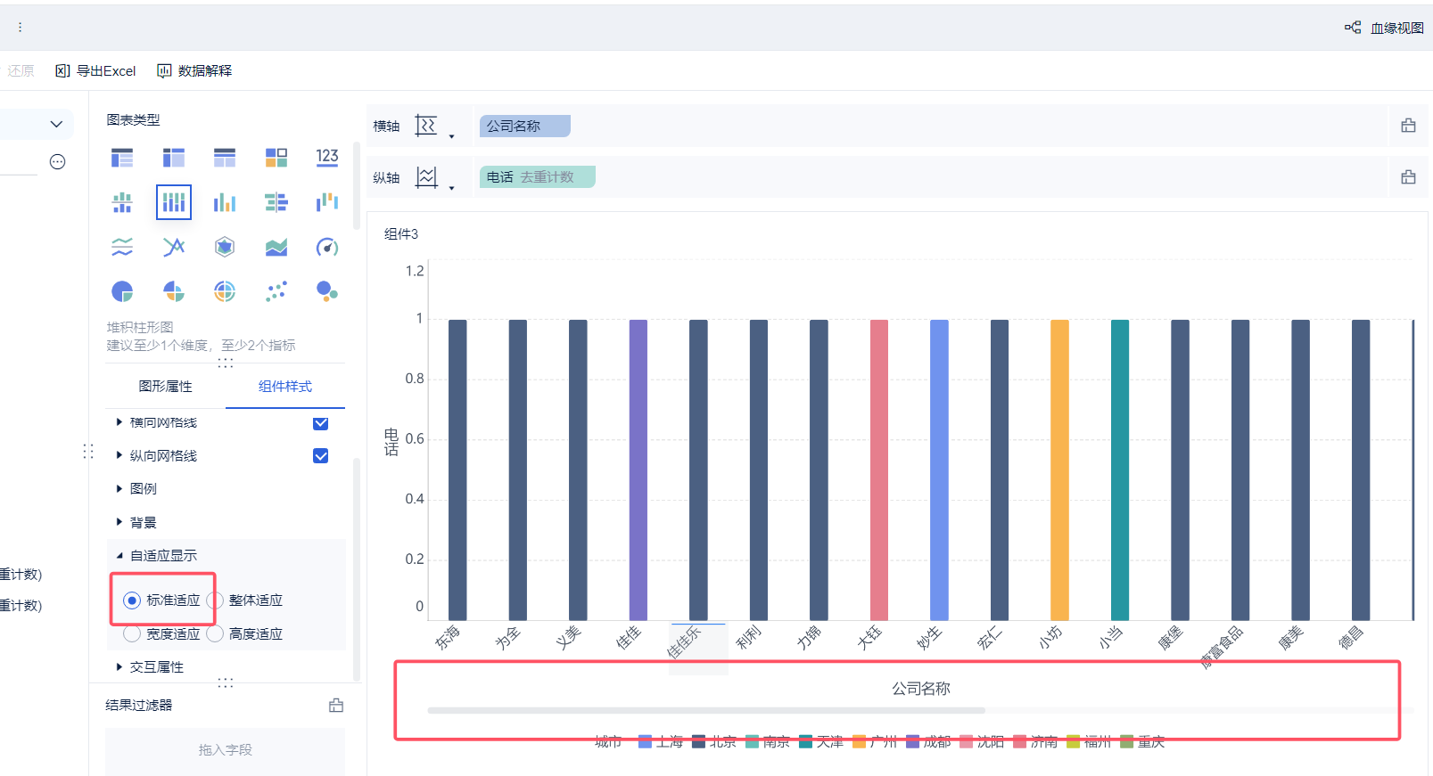Select the 整体适应 radio button
Screen dimensions: 1433x776
pos(215,600)
